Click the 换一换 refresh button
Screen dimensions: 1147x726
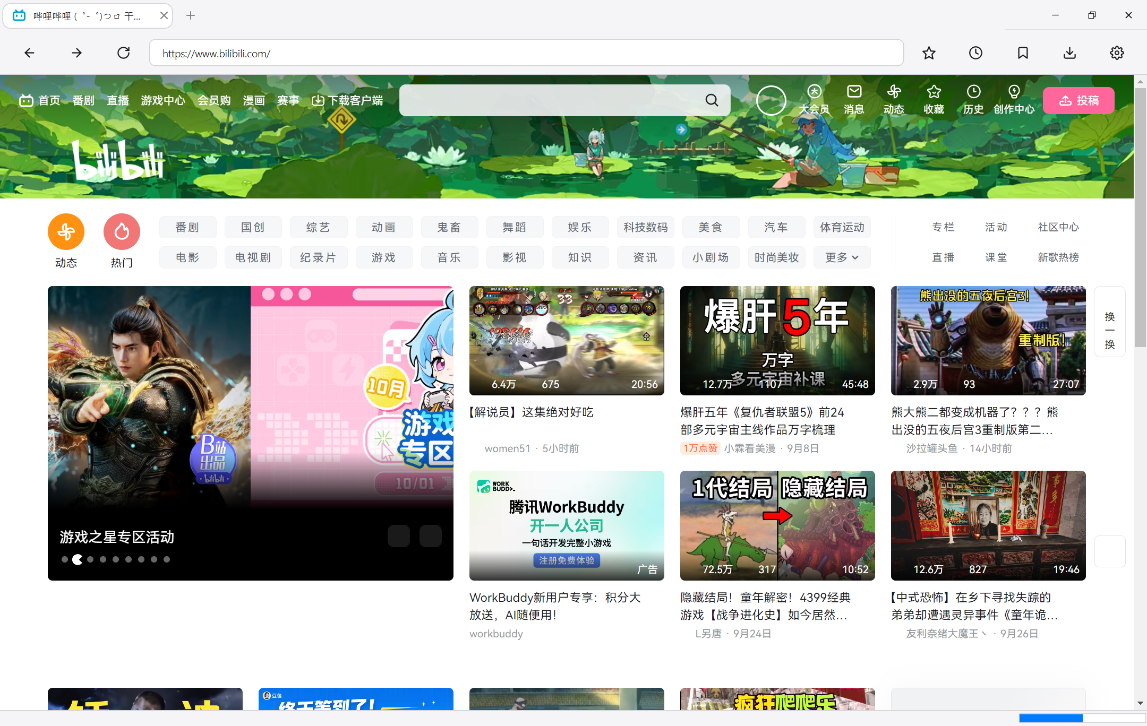pyautogui.click(x=1110, y=322)
